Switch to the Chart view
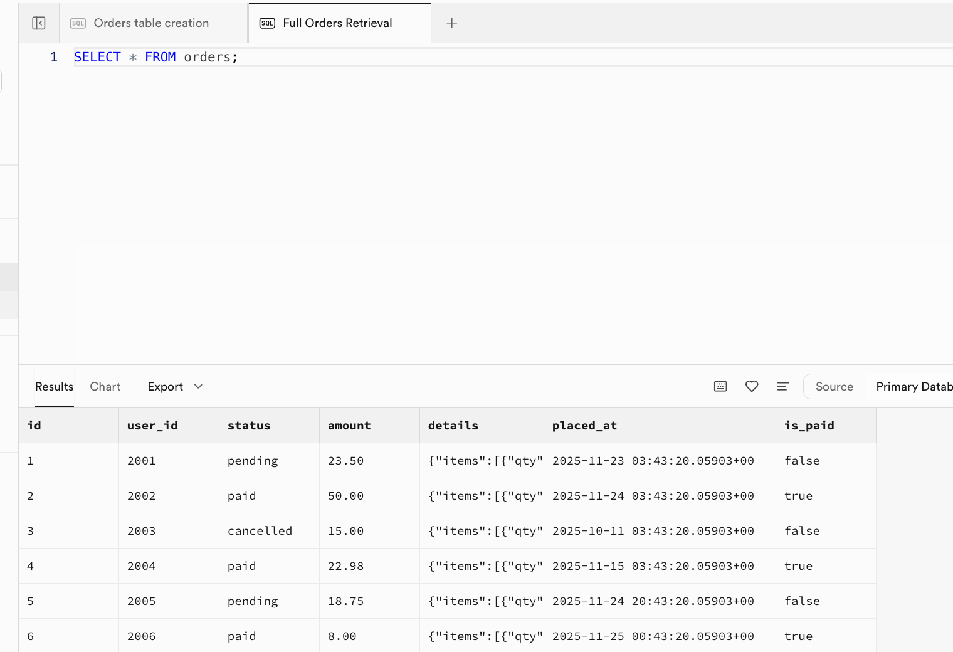Viewport: 953px width, 652px height. tap(105, 386)
